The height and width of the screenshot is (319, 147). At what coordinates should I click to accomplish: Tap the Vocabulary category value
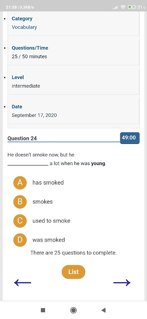[24, 27]
